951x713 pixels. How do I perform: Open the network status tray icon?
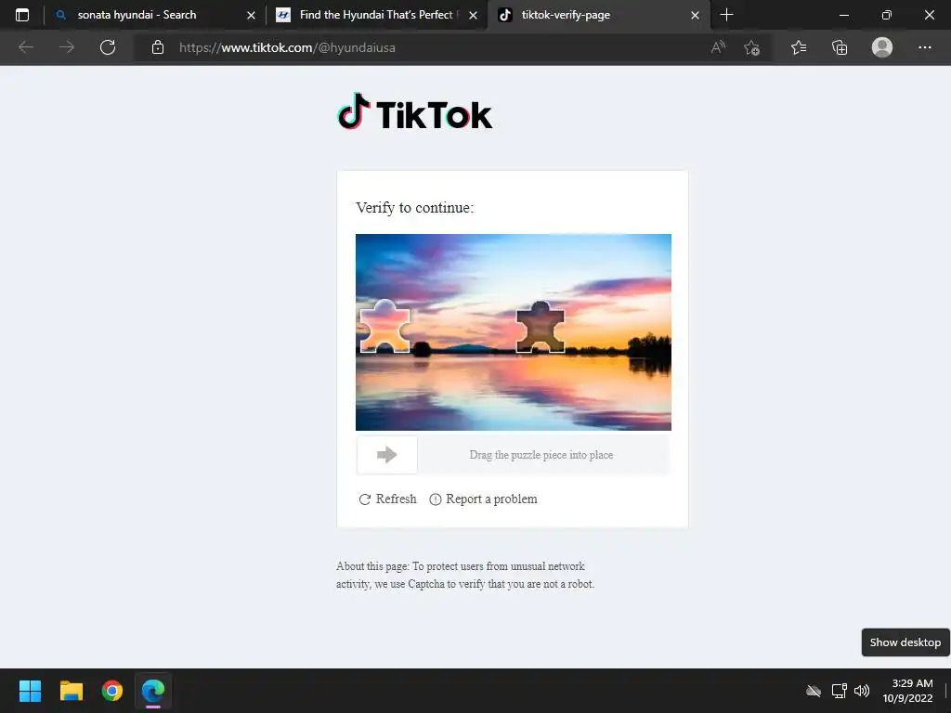(839, 691)
